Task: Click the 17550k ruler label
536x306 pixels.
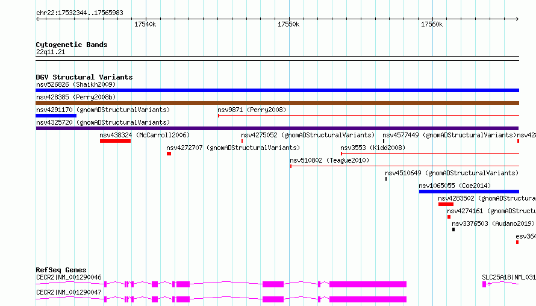Action: [288, 24]
